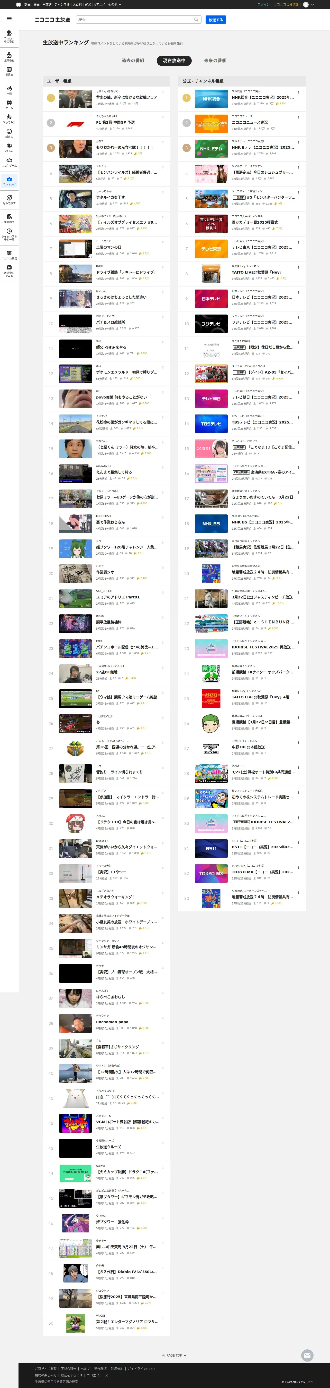Open the テレビ東京 broadcast thumbnail
The width and height of the screenshot is (330, 1388).
coord(211,248)
